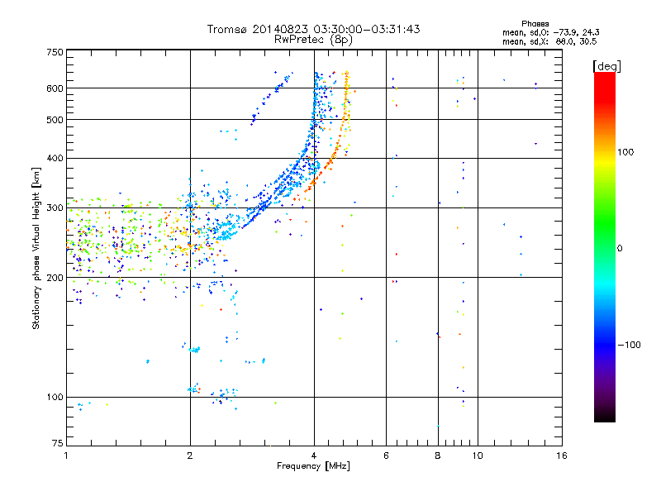Click the colorbar tick label '0'
Image resolution: width=661 pixels, height=496 pixels.
(620, 249)
